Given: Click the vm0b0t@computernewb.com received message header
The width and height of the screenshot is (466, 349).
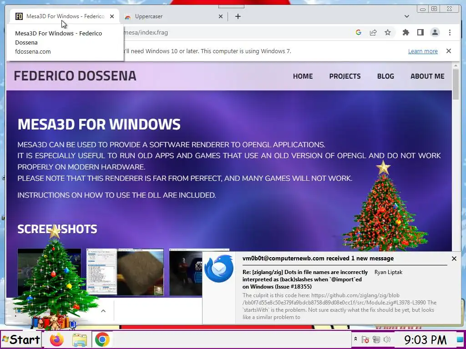Looking at the screenshot, I should (x=318, y=258).
